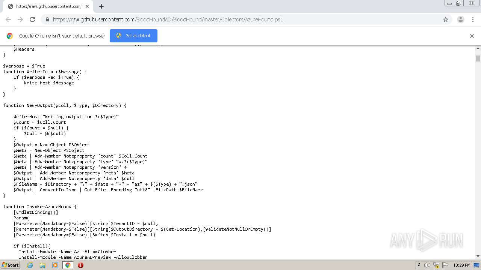The height and width of the screenshot is (270, 481).
Task: Click the page scrollbar down arrow
Action: 478,256
